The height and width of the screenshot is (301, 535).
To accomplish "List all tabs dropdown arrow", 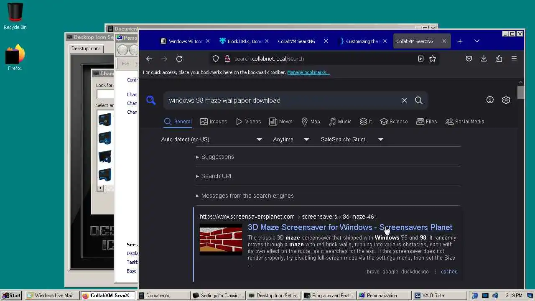I will coord(477,41).
